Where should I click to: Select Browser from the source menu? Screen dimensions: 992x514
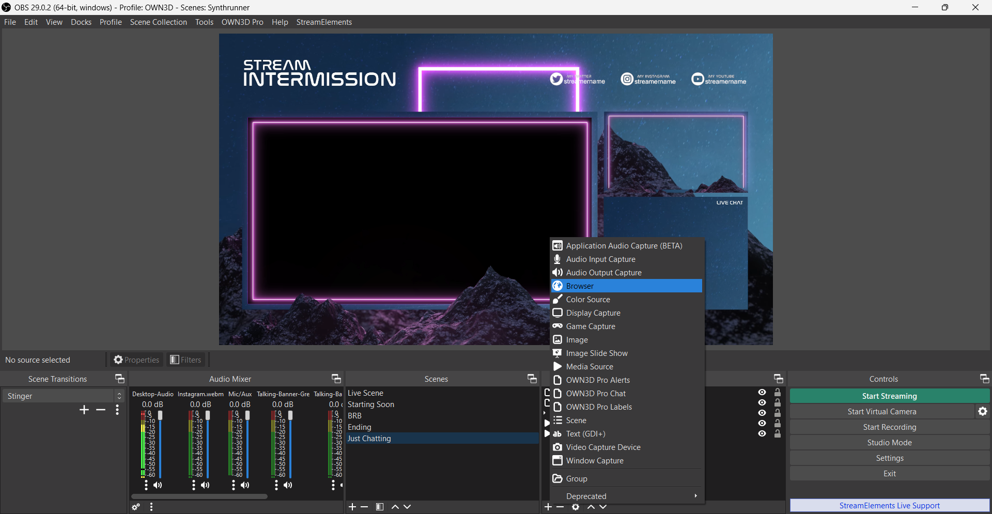(580, 286)
